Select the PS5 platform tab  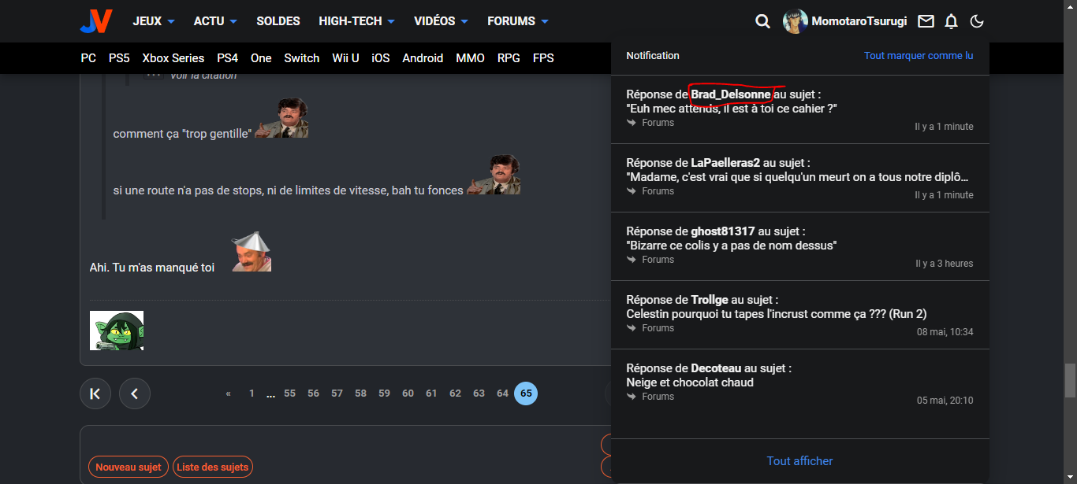click(x=119, y=58)
